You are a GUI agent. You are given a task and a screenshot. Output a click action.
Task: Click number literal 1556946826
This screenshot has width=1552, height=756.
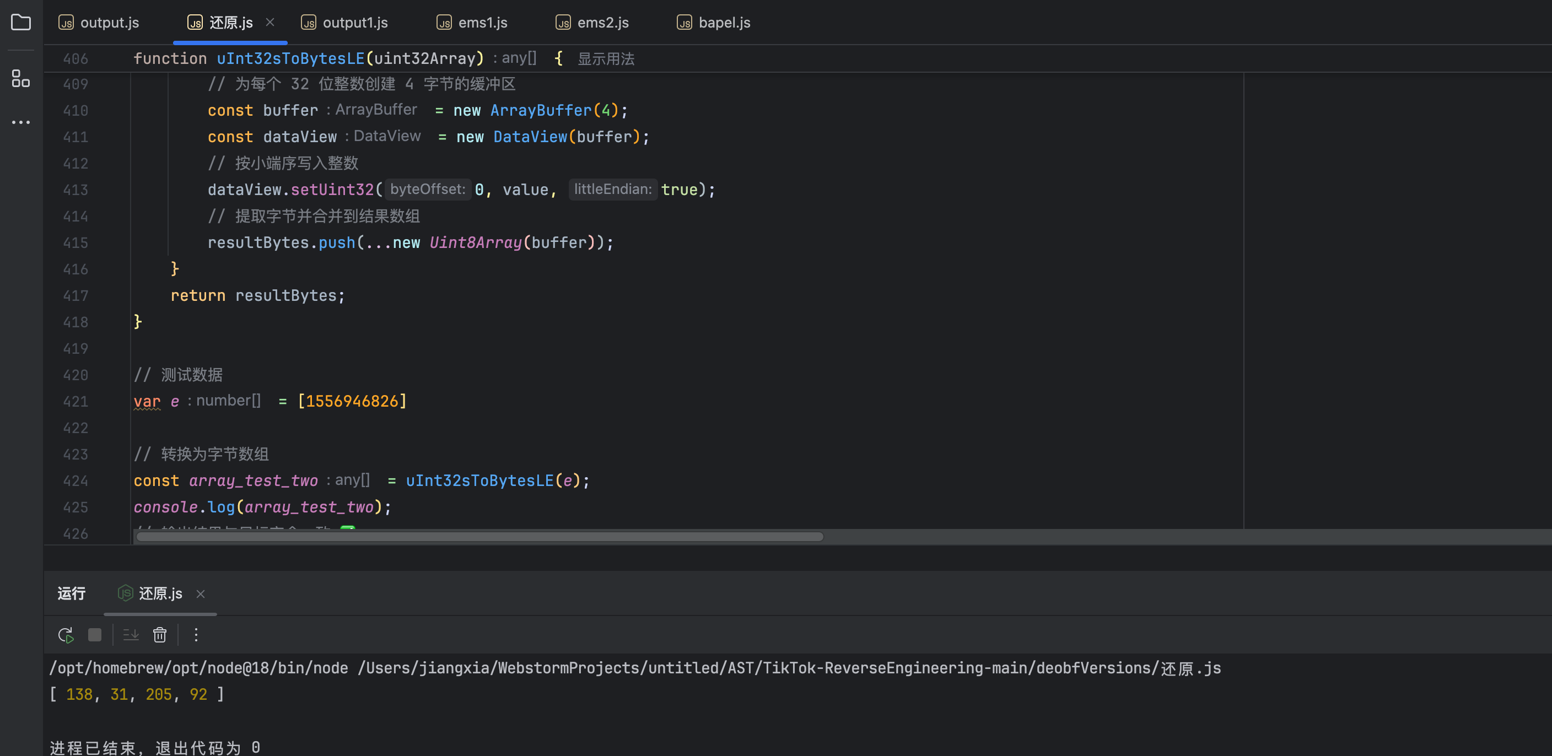352,401
